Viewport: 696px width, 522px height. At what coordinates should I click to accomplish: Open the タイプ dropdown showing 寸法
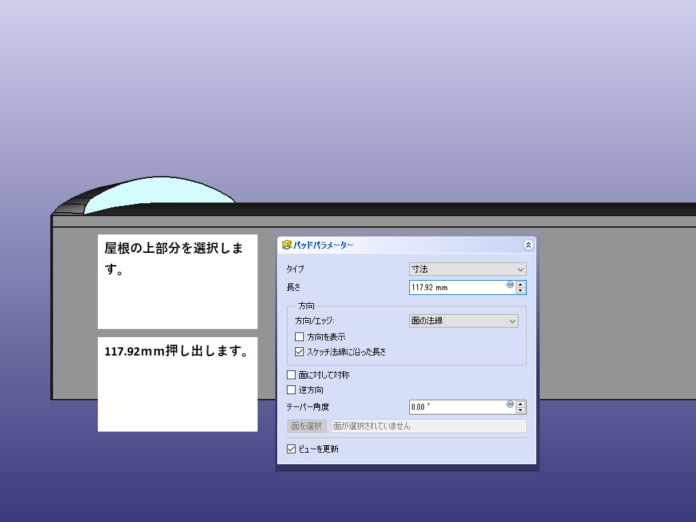tap(467, 269)
